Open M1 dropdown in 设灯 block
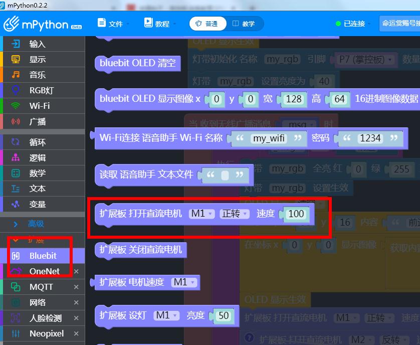 pos(166,315)
